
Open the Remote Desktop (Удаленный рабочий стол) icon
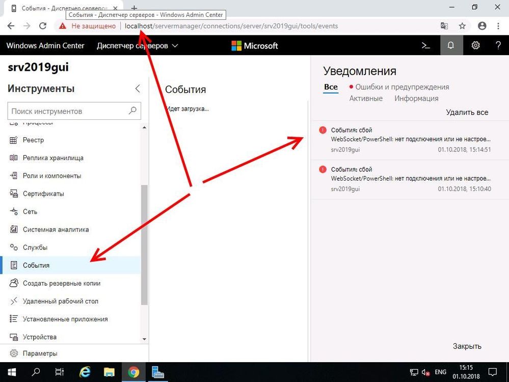click(13, 301)
